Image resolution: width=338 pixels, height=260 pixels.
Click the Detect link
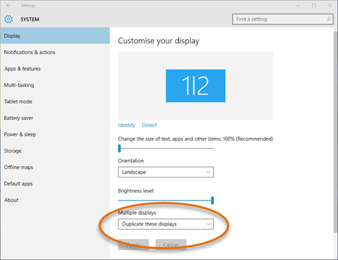click(x=149, y=125)
